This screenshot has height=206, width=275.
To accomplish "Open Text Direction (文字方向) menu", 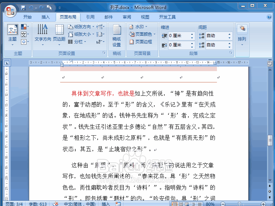I will [43, 35].
